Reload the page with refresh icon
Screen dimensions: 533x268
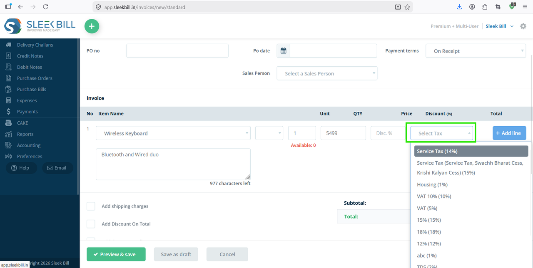pos(45,7)
